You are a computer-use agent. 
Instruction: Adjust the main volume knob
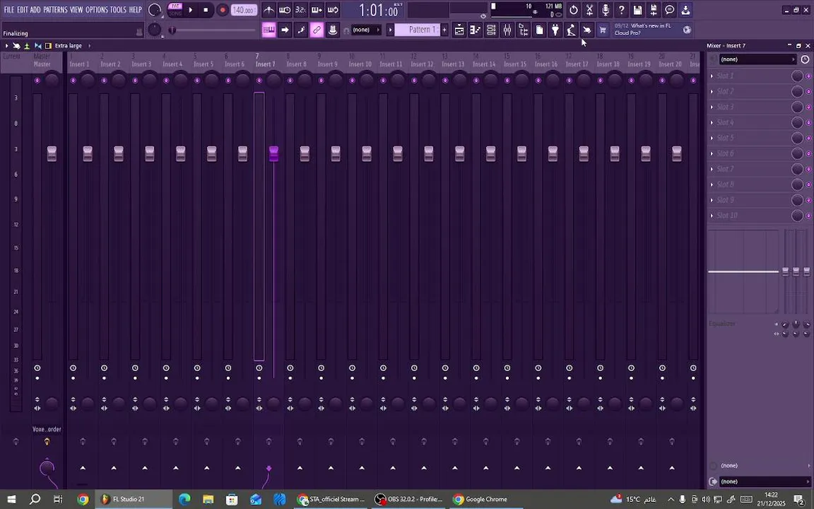(x=155, y=10)
